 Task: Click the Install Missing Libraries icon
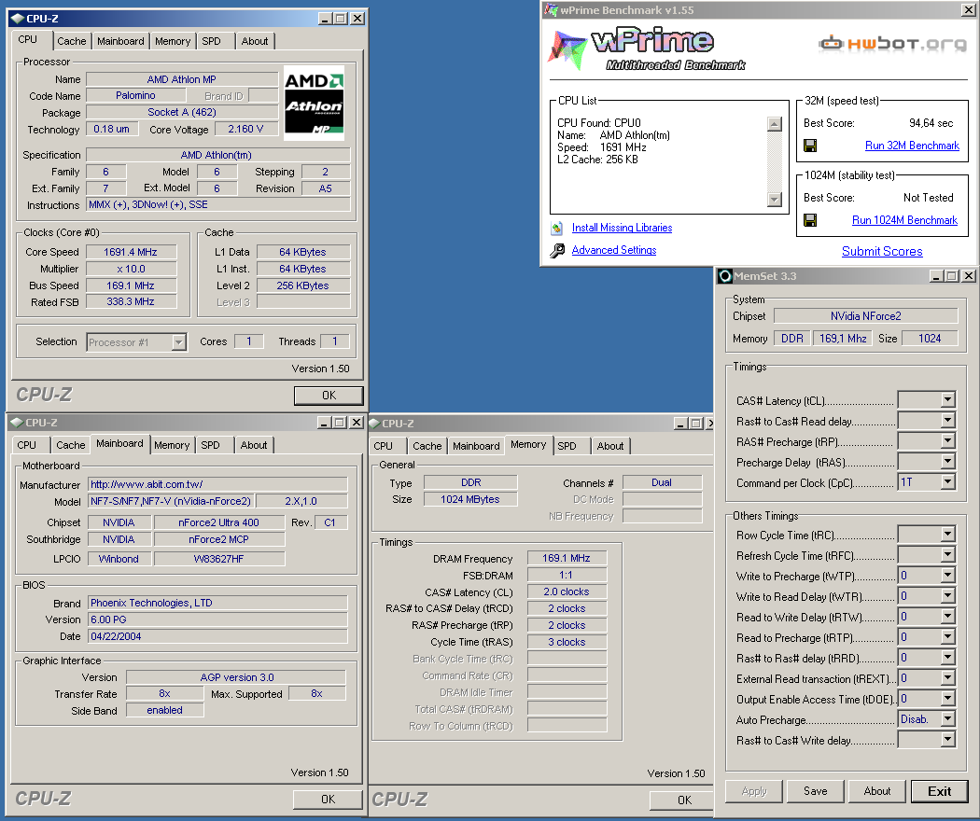557,228
